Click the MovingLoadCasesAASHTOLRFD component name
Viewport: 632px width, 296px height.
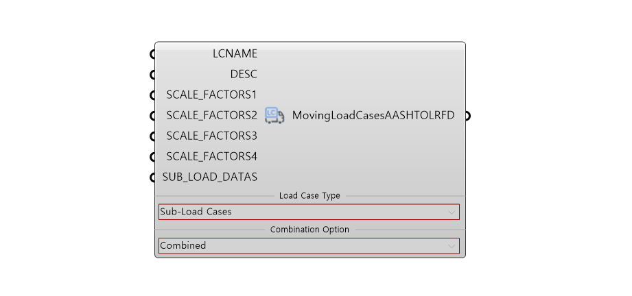(x=373, y=116)
